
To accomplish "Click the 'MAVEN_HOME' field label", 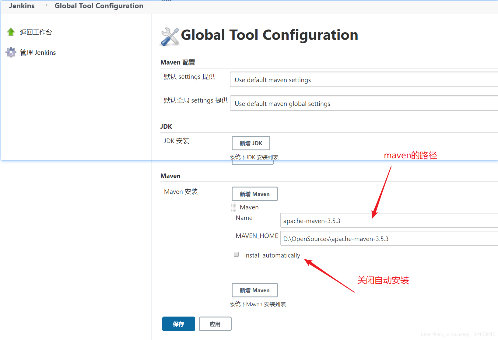I will tap(257, 236).
